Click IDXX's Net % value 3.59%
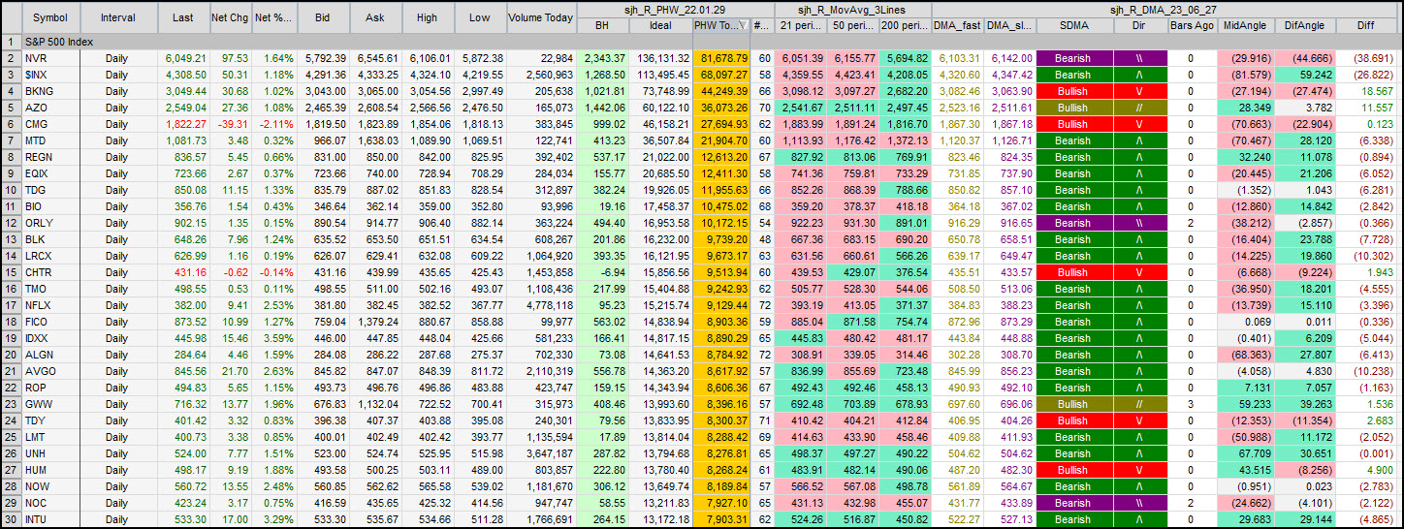Screen dimensions: 1404x529 coord(274,339)
